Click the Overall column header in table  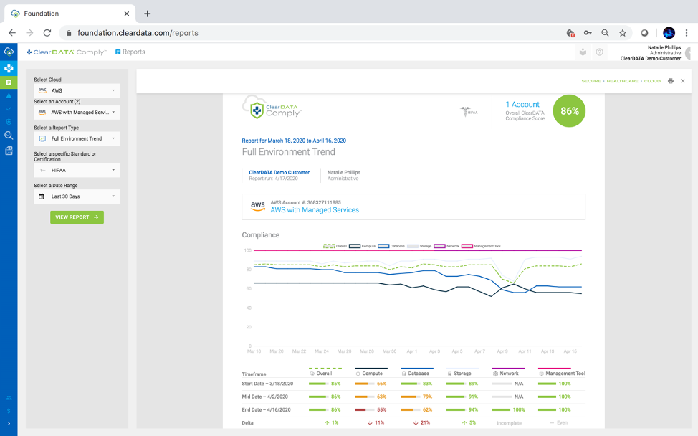click(325, 372)
